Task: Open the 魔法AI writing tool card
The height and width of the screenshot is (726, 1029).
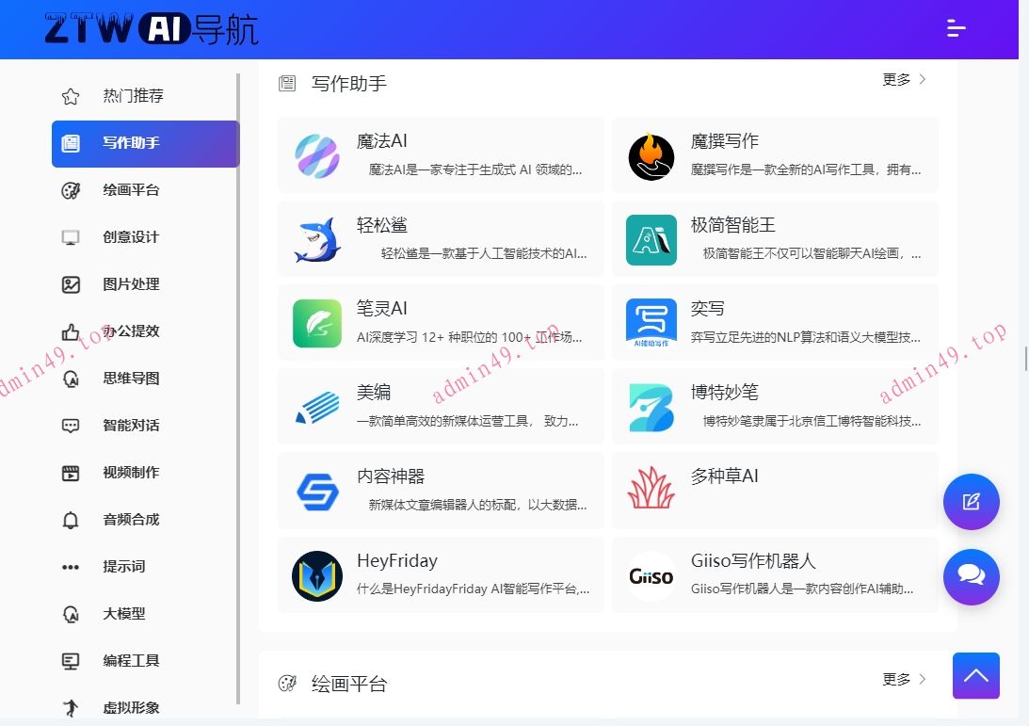Action: tap(441, 154)
